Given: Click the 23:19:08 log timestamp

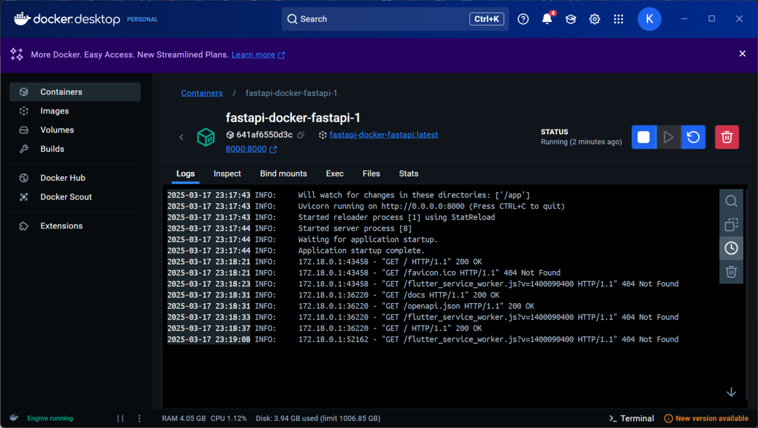Looking at the screenshot, I should 209,339.
